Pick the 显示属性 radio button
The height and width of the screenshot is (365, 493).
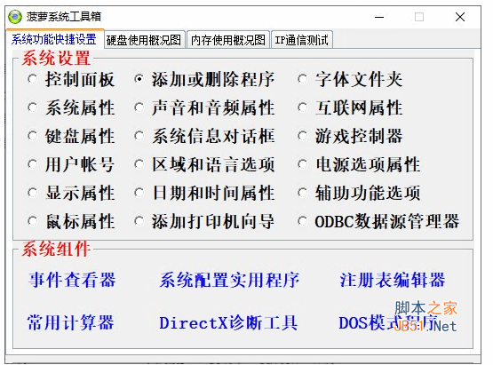(x=33, y=193)
